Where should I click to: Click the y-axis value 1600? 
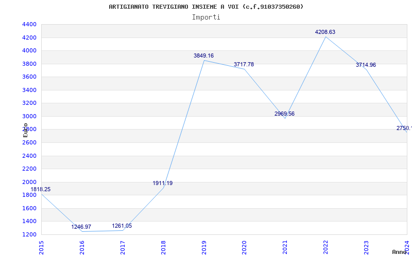[29, 208]
